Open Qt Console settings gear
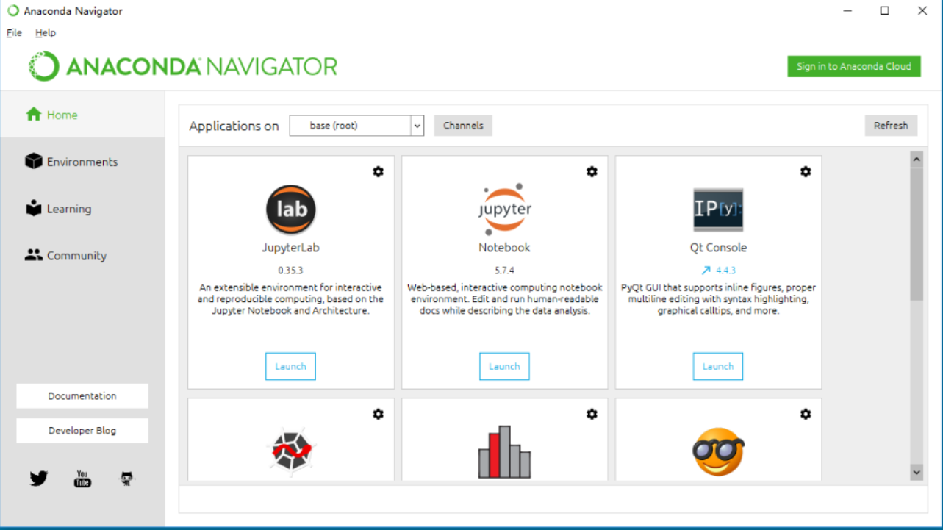 806,171
